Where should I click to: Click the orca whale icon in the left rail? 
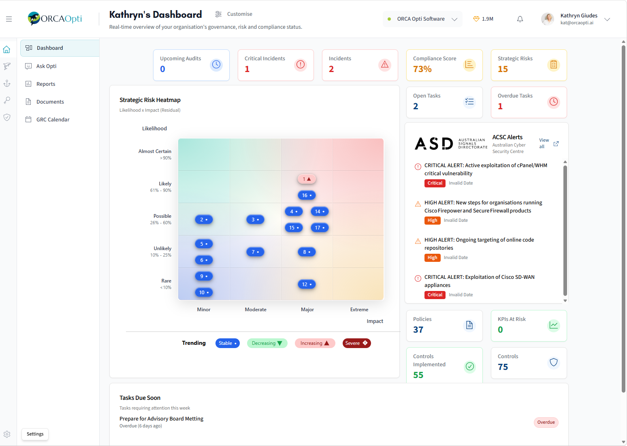pos(7,66)
